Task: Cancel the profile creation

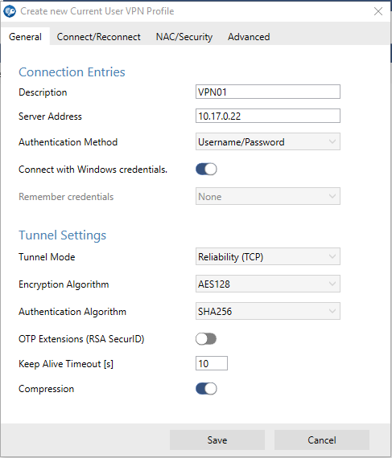Action: 322,440
